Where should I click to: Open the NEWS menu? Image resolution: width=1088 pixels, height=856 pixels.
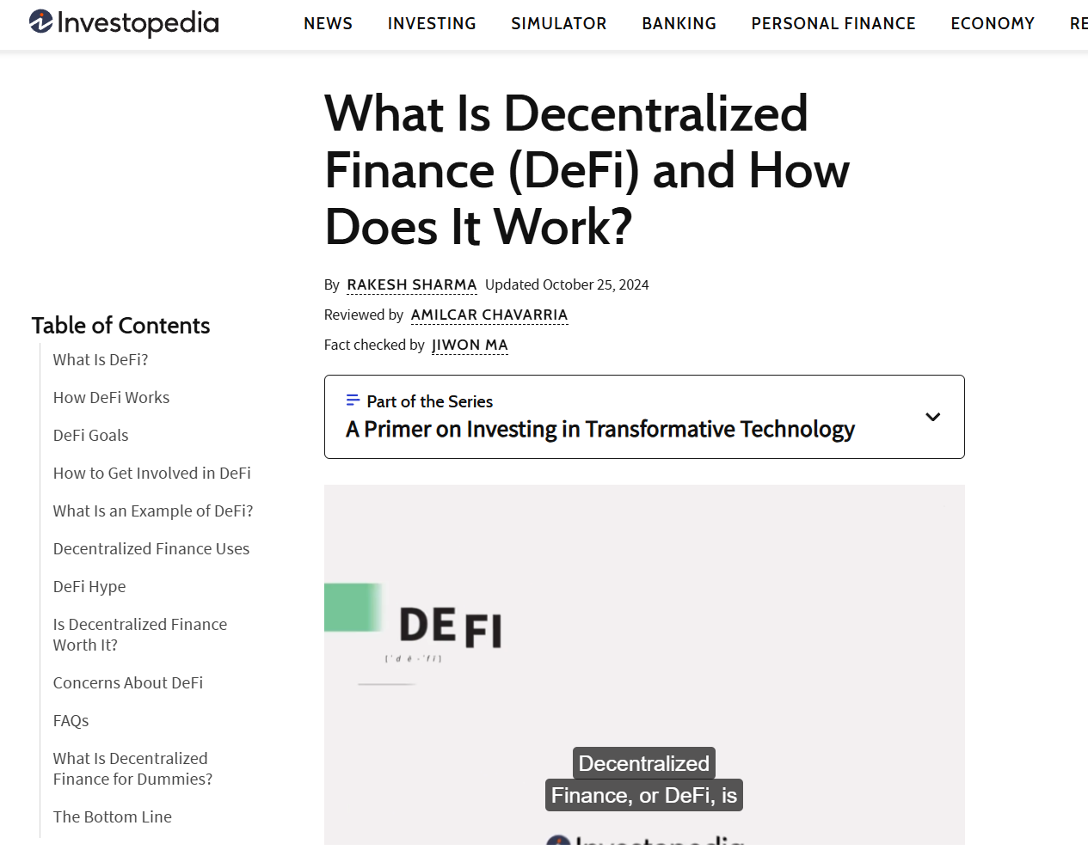tap(328, 24)
